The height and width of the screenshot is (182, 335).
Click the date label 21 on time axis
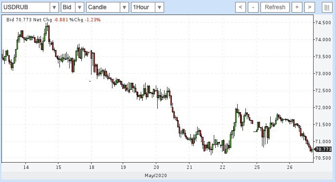pyautogui.click(x=189, y=167)
